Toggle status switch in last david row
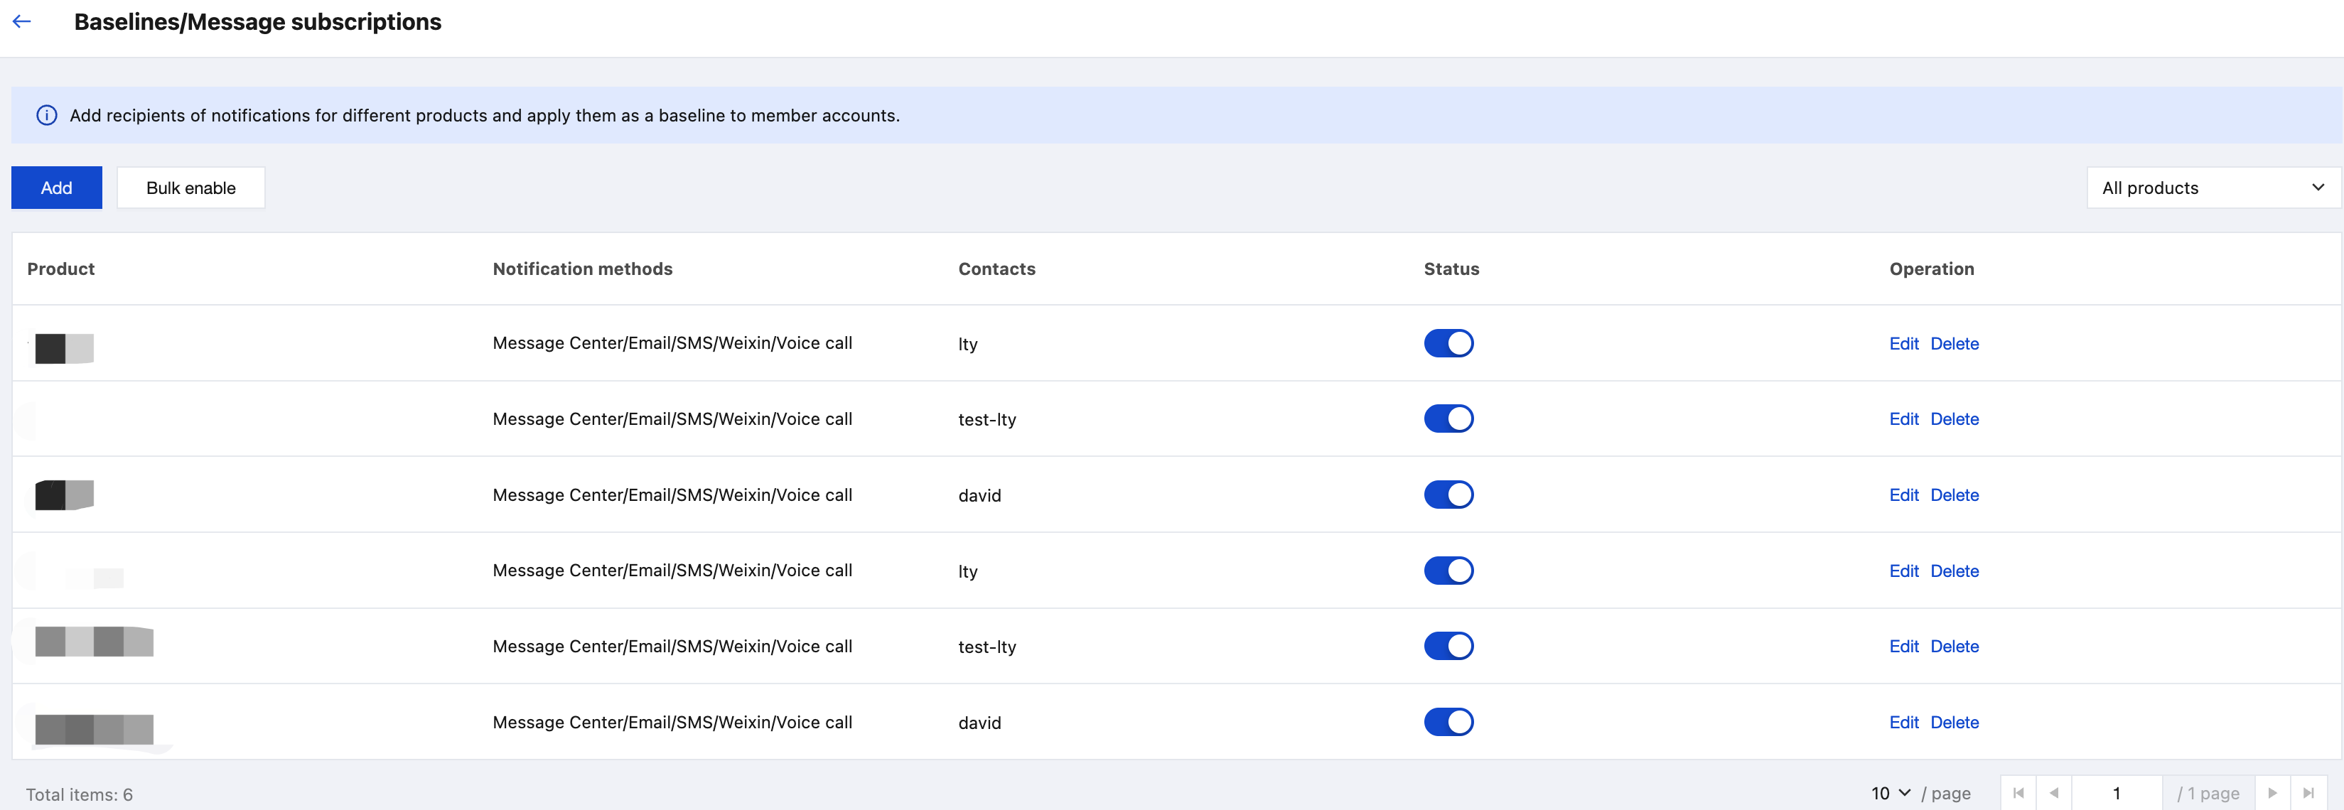The image size is (2344, 810). (1448, 722)
